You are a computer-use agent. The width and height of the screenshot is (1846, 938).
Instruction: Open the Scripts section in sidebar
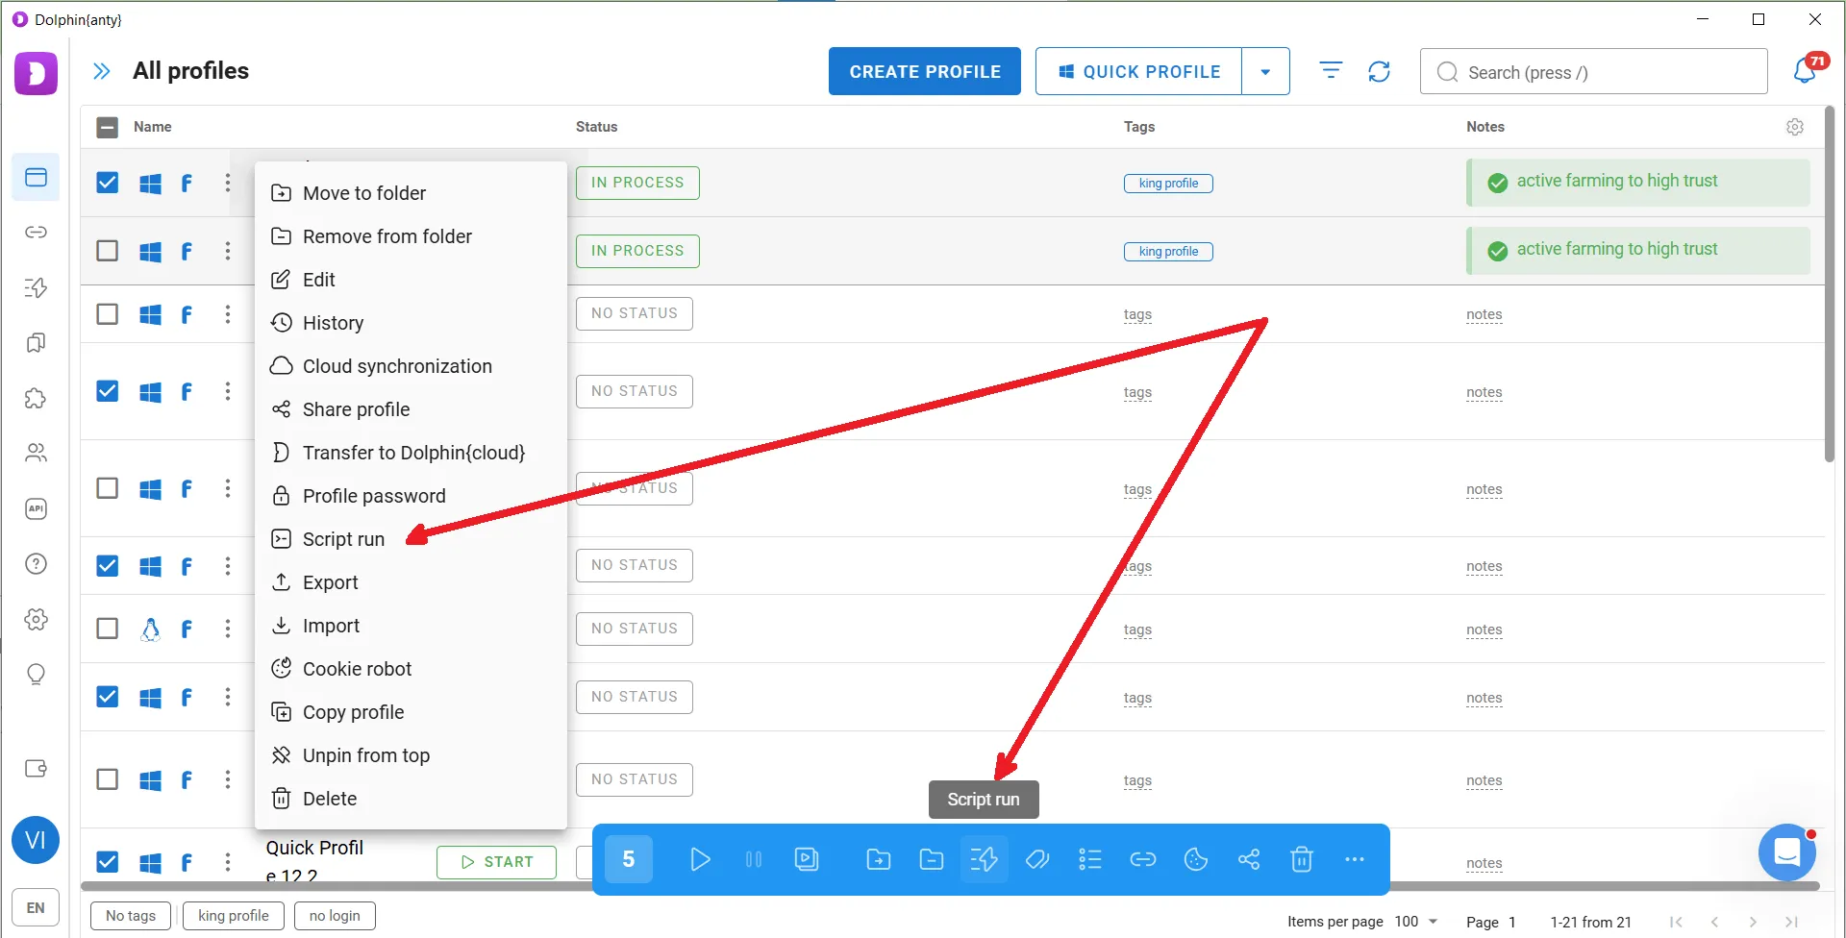click(x=36, y=287)
